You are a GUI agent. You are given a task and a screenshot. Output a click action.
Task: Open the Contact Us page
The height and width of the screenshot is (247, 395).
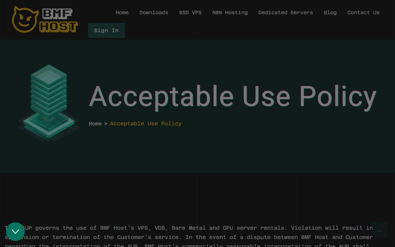point(363,13)
